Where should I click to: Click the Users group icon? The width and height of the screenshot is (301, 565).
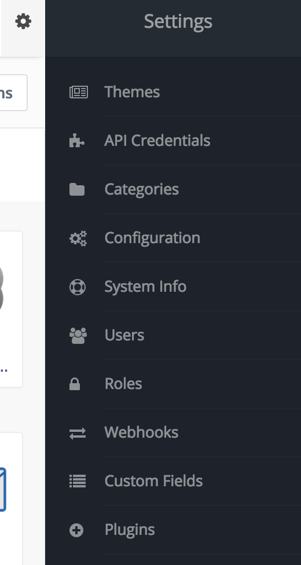point(78,336)
